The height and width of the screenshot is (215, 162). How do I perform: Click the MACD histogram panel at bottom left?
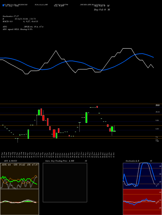tap(19, 202)
